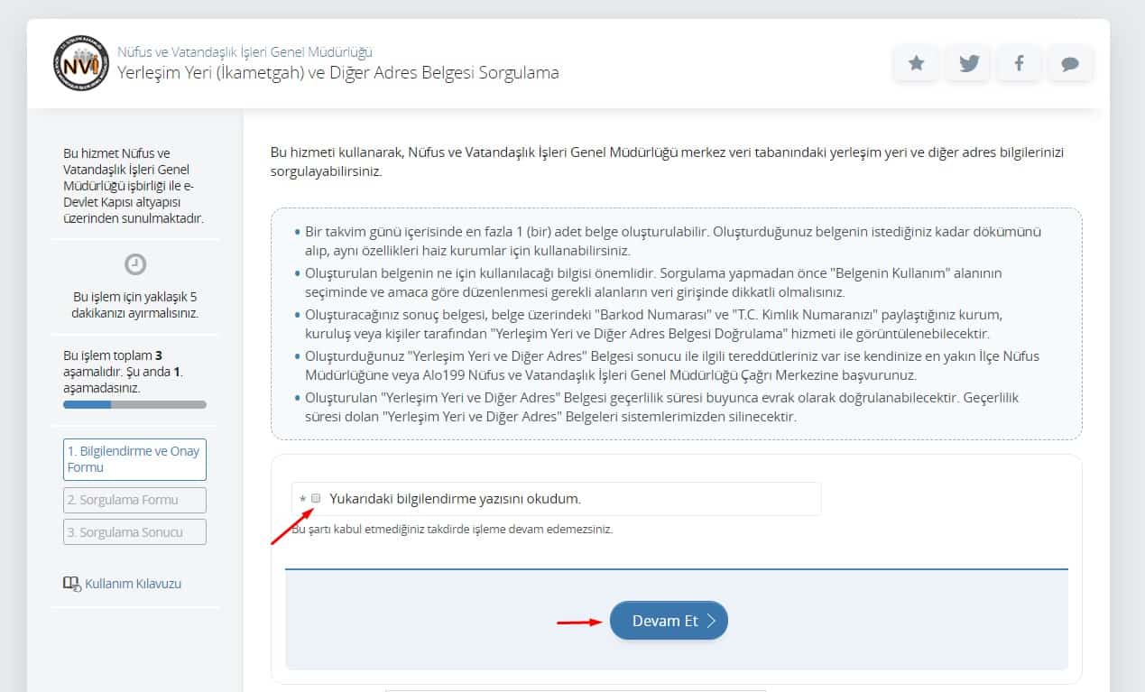Screen dimensions: 1145x692
Task: Click text 'Bu şartı kabul etmediğiniz takdirde işleme devam edemezsiniz.'
Action: coord(452,530)
